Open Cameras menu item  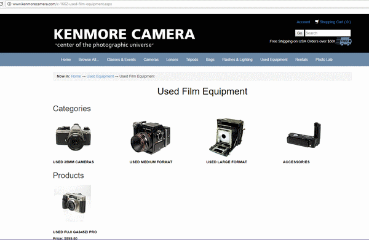[x=151, y=60]
